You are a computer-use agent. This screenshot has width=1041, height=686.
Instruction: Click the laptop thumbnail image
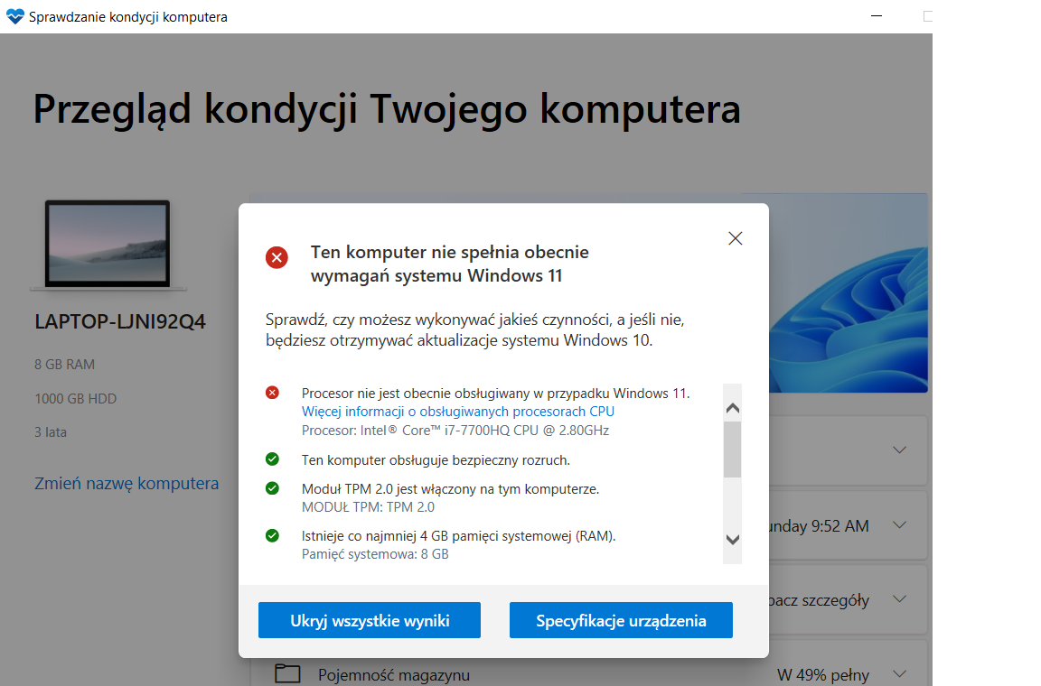108,245
